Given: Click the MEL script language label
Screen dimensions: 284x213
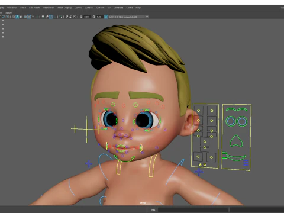Looking at the screenshot, I should pos(153,209).
